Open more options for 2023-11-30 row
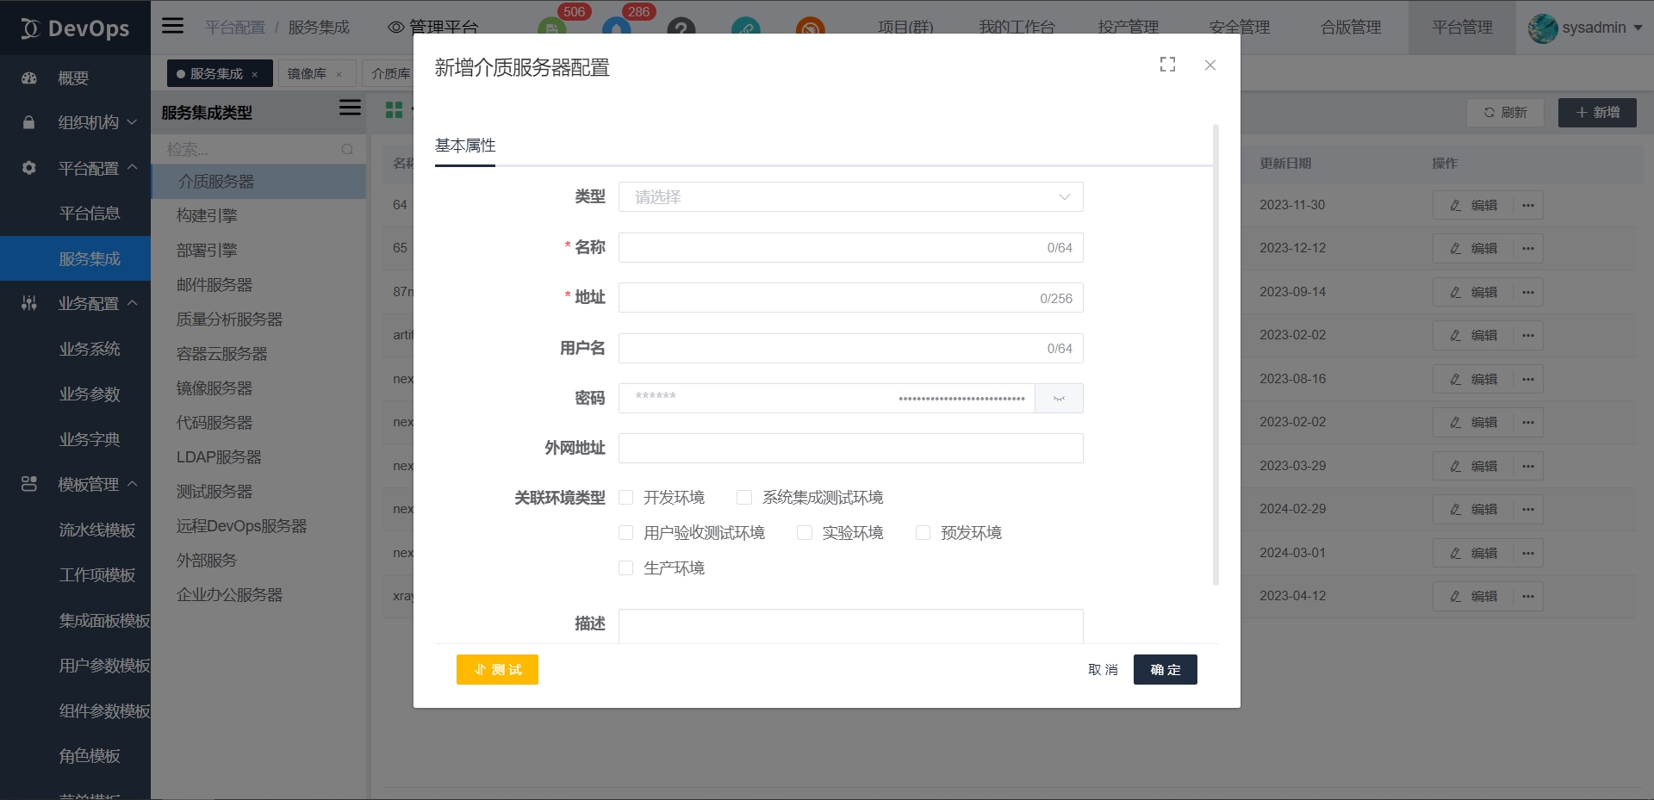This screenshot has height=800, width=1654. coord(1527,205)
